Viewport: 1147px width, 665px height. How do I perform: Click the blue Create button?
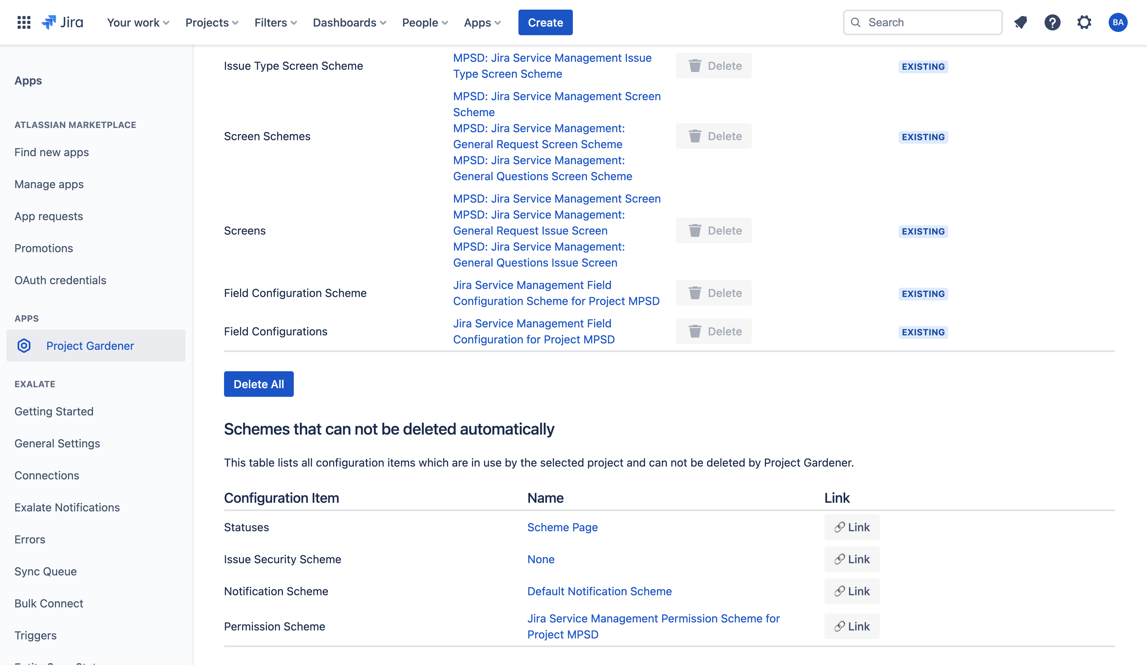tap(545, 22)
